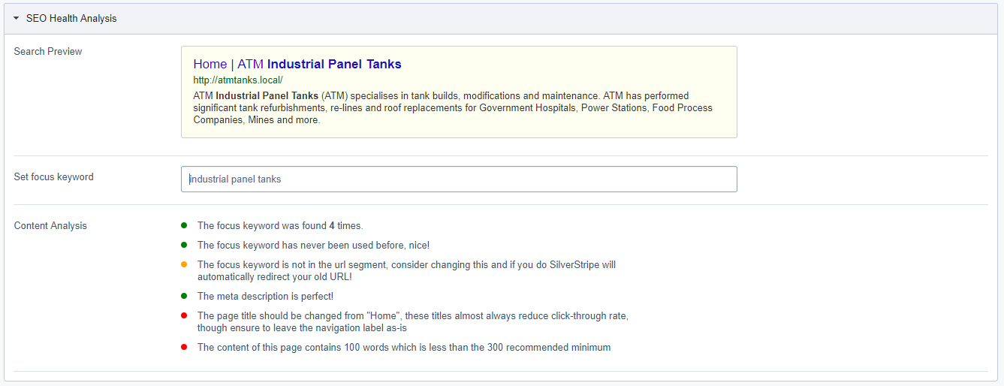
Task: Click green dot beside 'found 4 times'
Action: pyautogui.click(x=184, y=225)
